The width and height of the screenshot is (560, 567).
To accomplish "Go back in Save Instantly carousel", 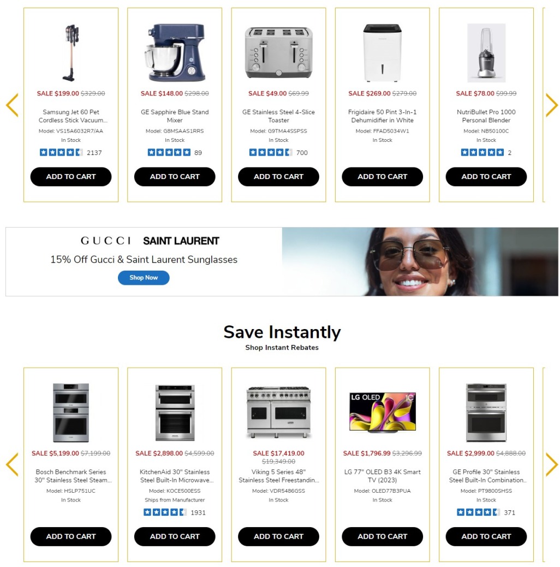I will click(x=13, y=464).
